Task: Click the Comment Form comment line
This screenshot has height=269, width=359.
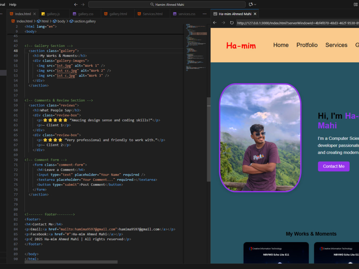Action: (x=46, y=160)
